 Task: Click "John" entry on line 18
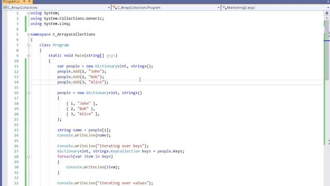tap(84, 103)
